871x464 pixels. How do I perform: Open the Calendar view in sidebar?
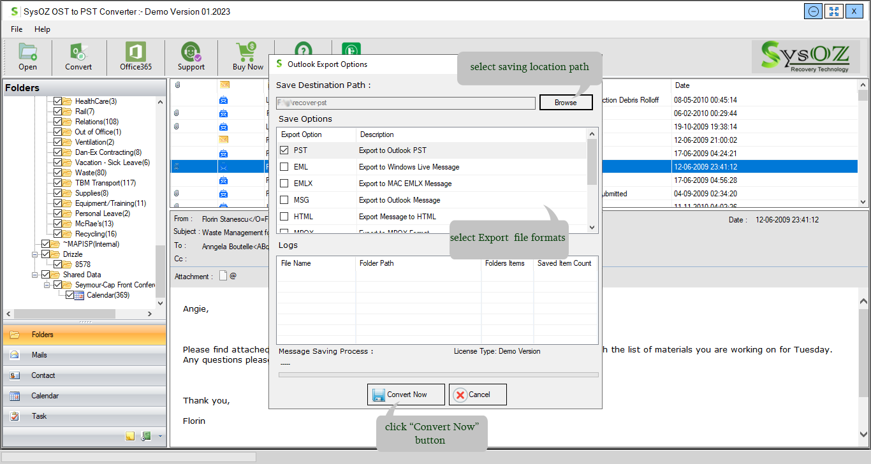tap(45, 396)
